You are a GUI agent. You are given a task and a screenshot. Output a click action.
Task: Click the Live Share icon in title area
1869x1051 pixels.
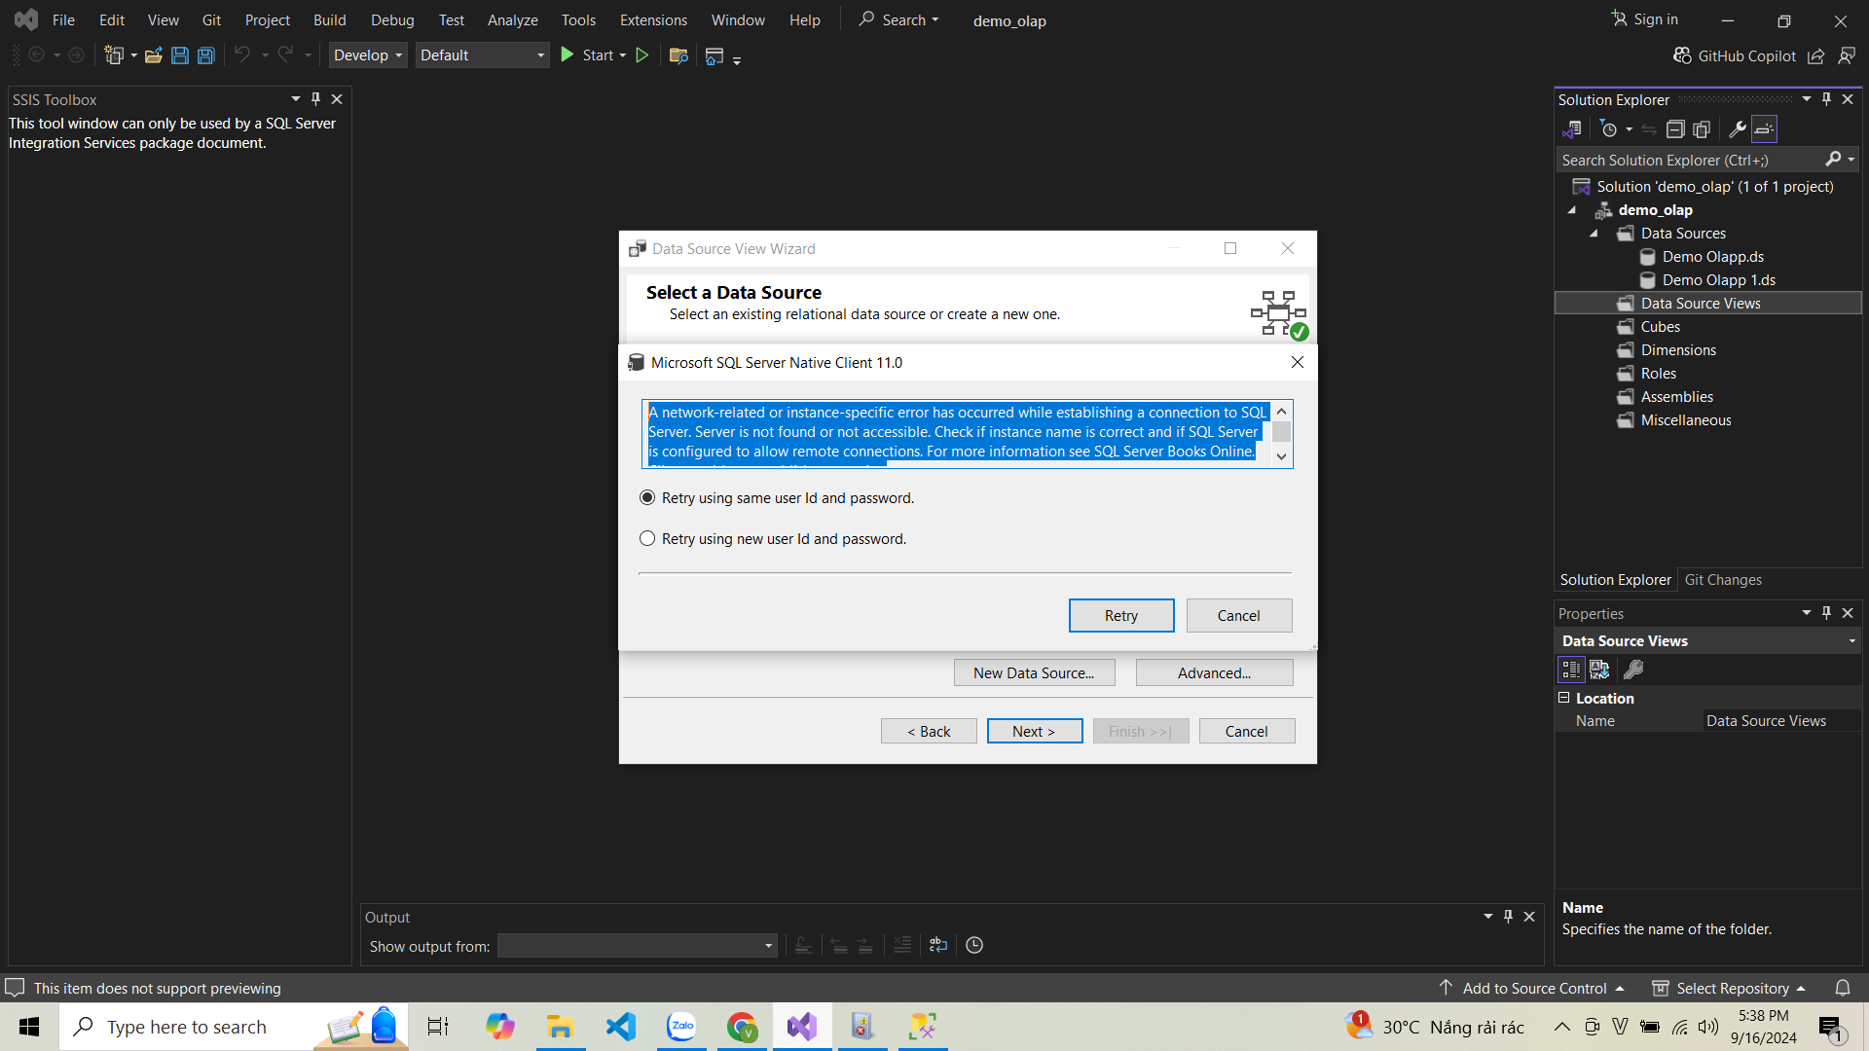pos(1816,56)
